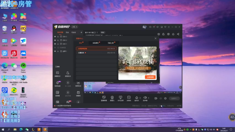Screen dimensions: 235x132
Task: Open WeChat from taskbar
Action: click(27, 129)
